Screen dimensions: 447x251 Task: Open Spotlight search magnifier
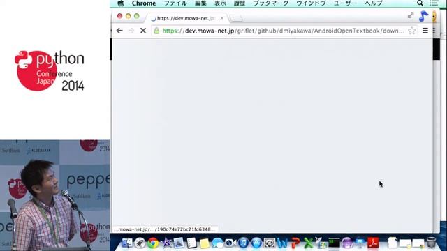pos(420,3)
